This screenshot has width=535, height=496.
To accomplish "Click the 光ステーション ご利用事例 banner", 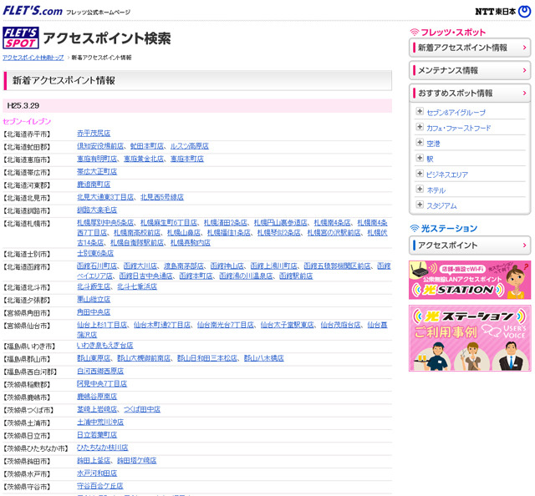I will (x=470, y=338).
